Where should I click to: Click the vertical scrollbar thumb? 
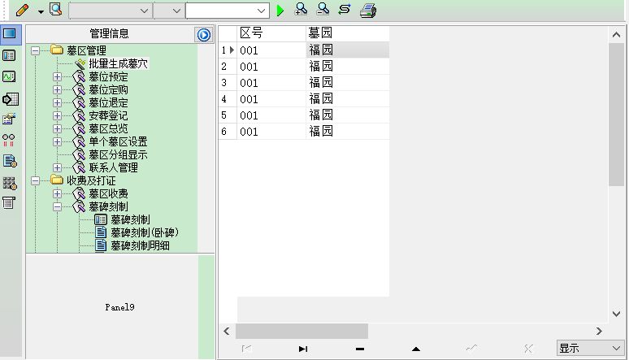[617, 115]
